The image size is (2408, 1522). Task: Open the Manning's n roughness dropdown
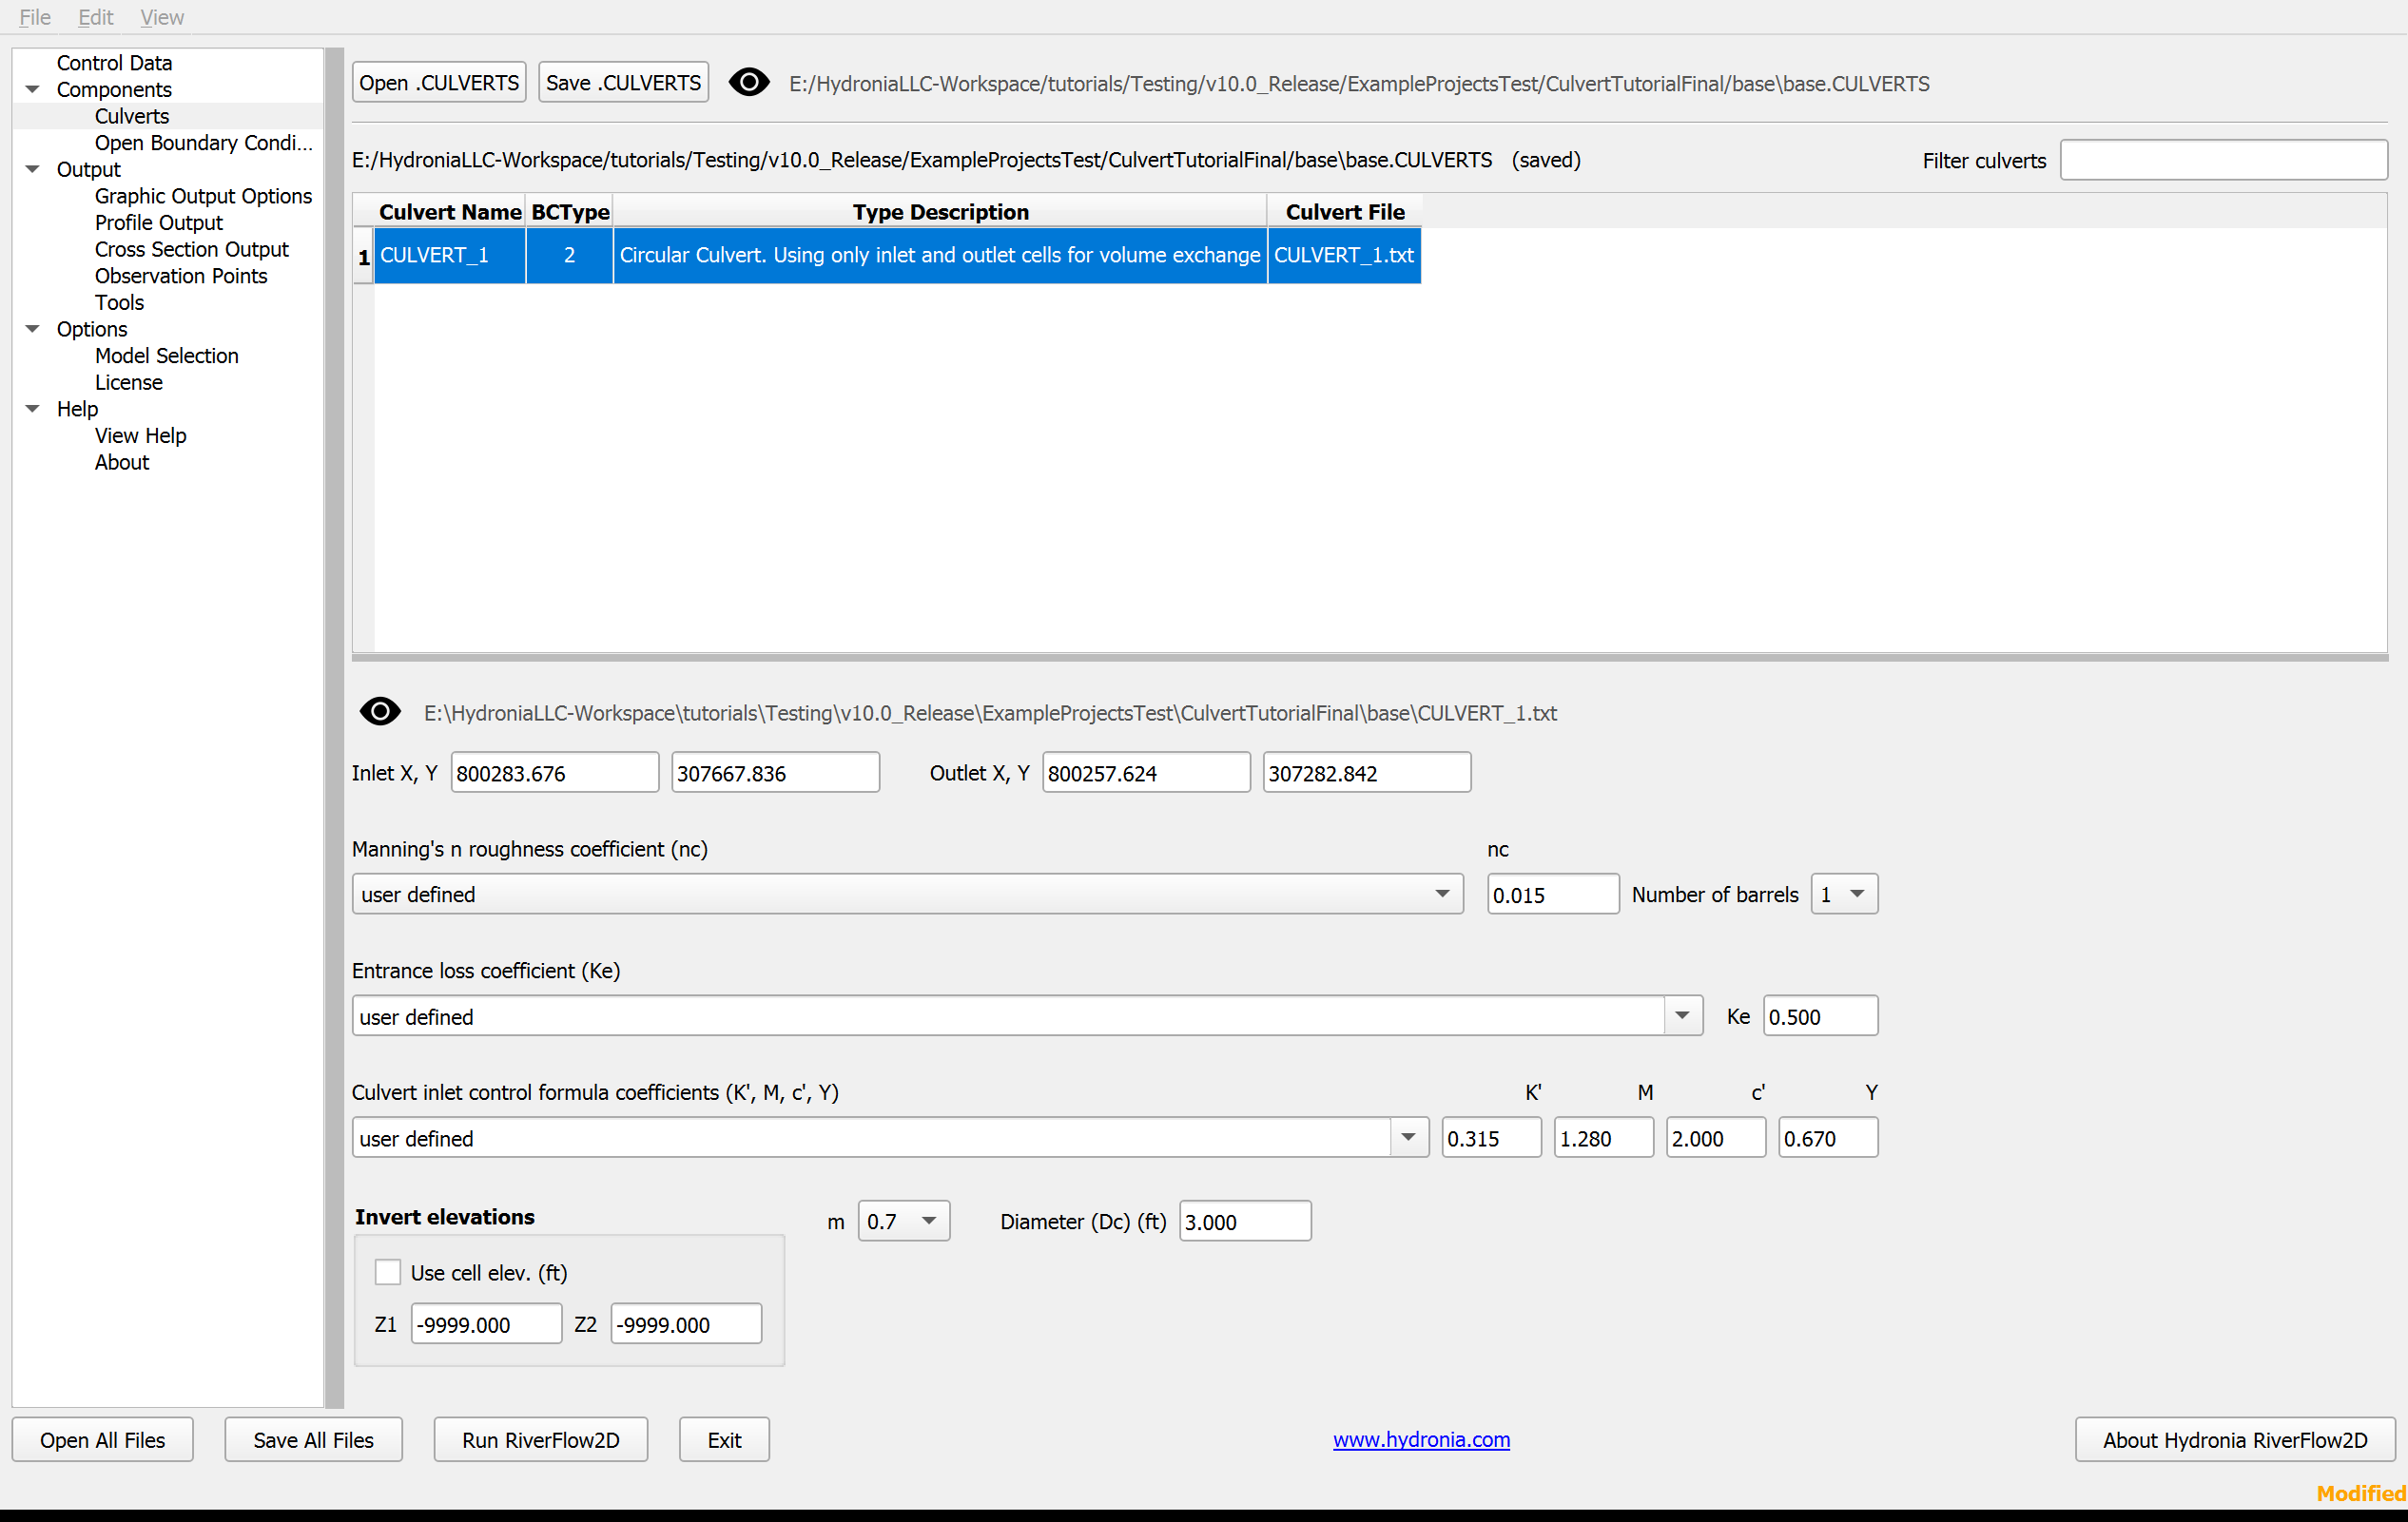coord(907,895)
